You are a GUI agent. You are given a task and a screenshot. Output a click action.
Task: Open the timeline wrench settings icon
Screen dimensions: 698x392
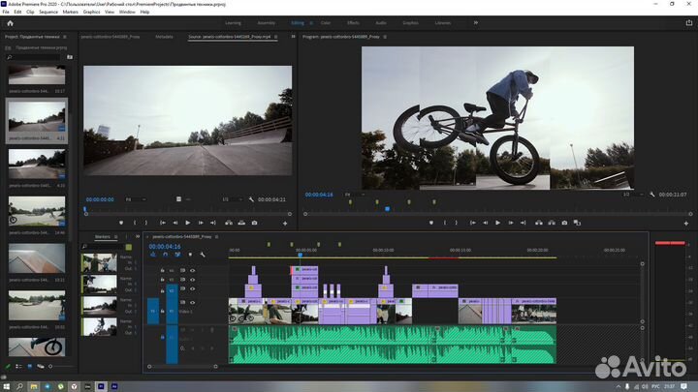[203, 255]
